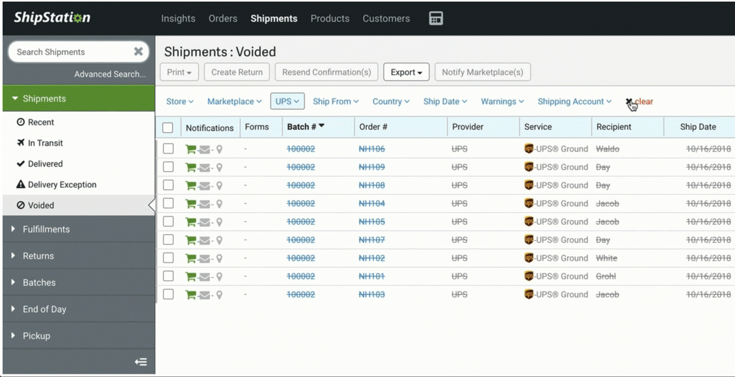Open the UPS provider filter dropdown
The image size is (735, 377).
click(287, 101)
